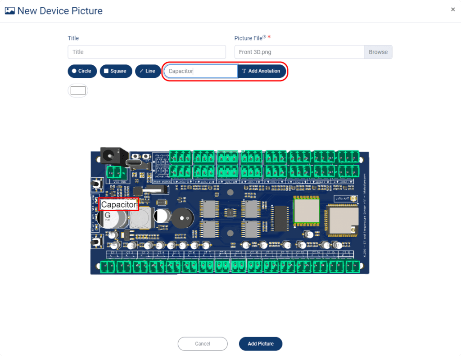Select the Capacitor annotation label on the board
The height and width of the screenshot is (356, 461).
click(119, 205)
